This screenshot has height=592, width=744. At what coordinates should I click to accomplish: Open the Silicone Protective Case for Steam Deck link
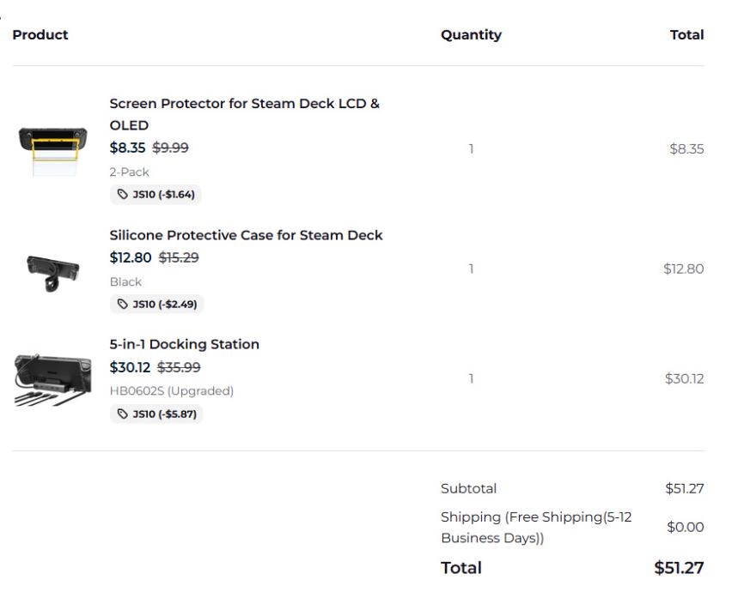tap(246, 235)
